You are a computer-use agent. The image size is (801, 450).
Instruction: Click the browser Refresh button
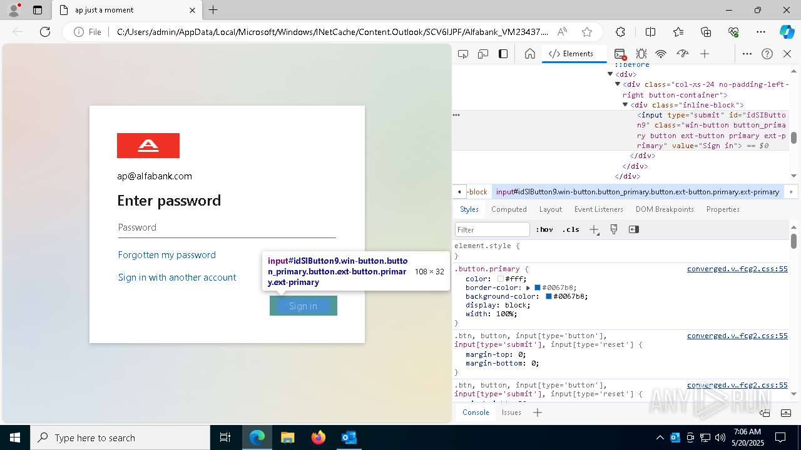pyautogui.click(x=45, y=32)
